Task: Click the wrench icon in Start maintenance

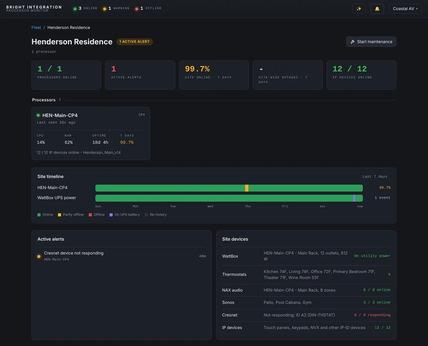Action: [x=352, y=42]
